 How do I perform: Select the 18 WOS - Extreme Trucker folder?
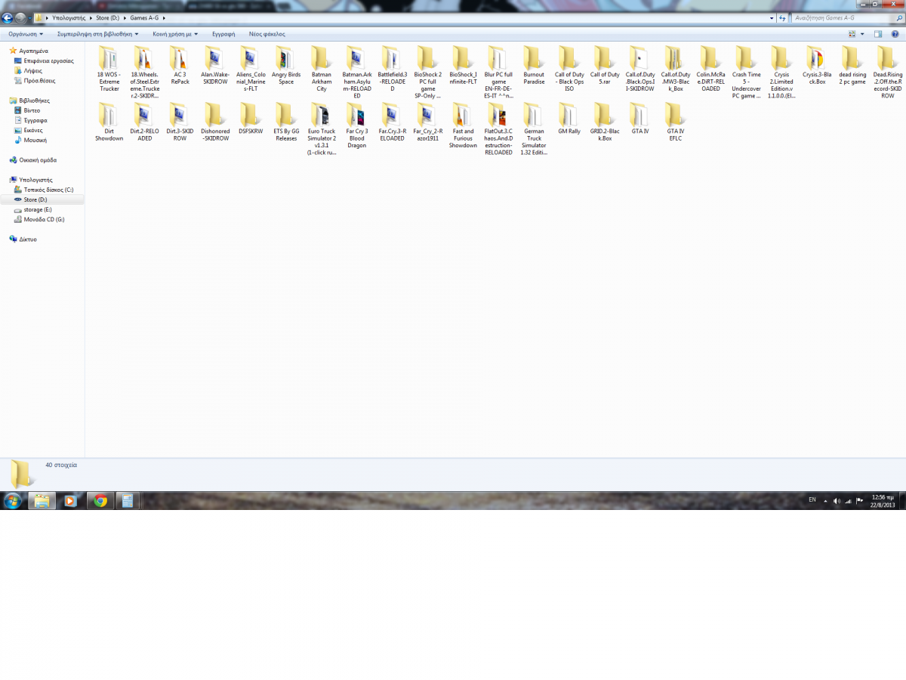(x=109, y=68)
